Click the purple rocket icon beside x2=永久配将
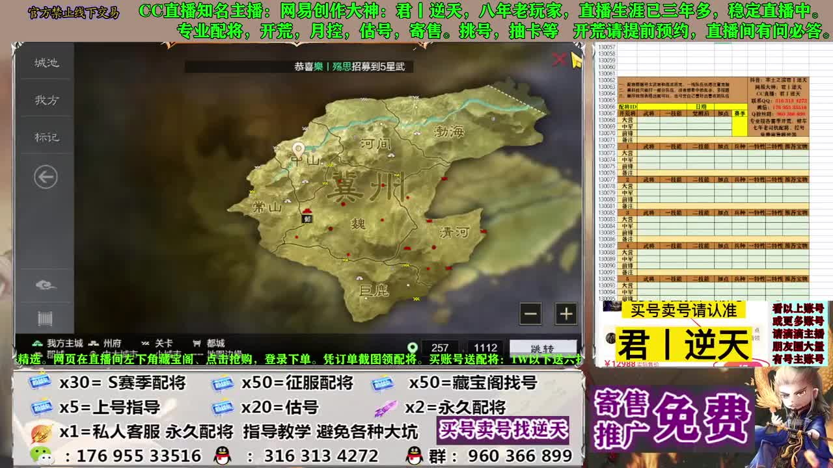The height and width of the screenshot is (468, 833). pyautogui.click(x=385, y=408)
